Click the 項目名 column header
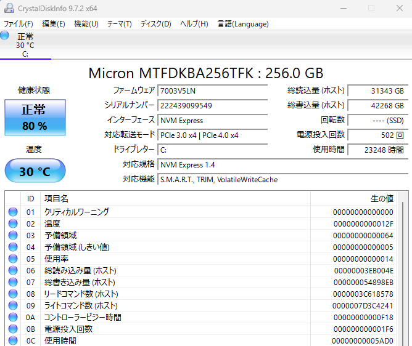Image resolution: width=412 pixels, height=346 pixels. (57, 198)
